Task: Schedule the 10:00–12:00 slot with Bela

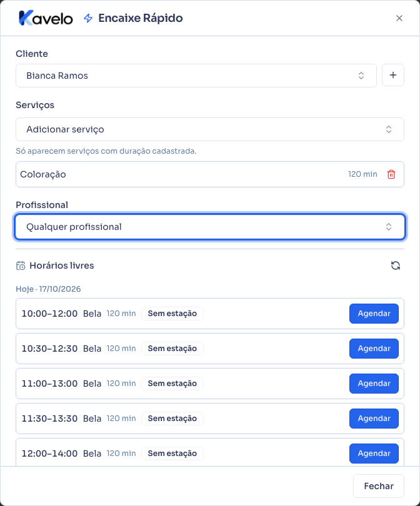Action: (x=374, y=314)
